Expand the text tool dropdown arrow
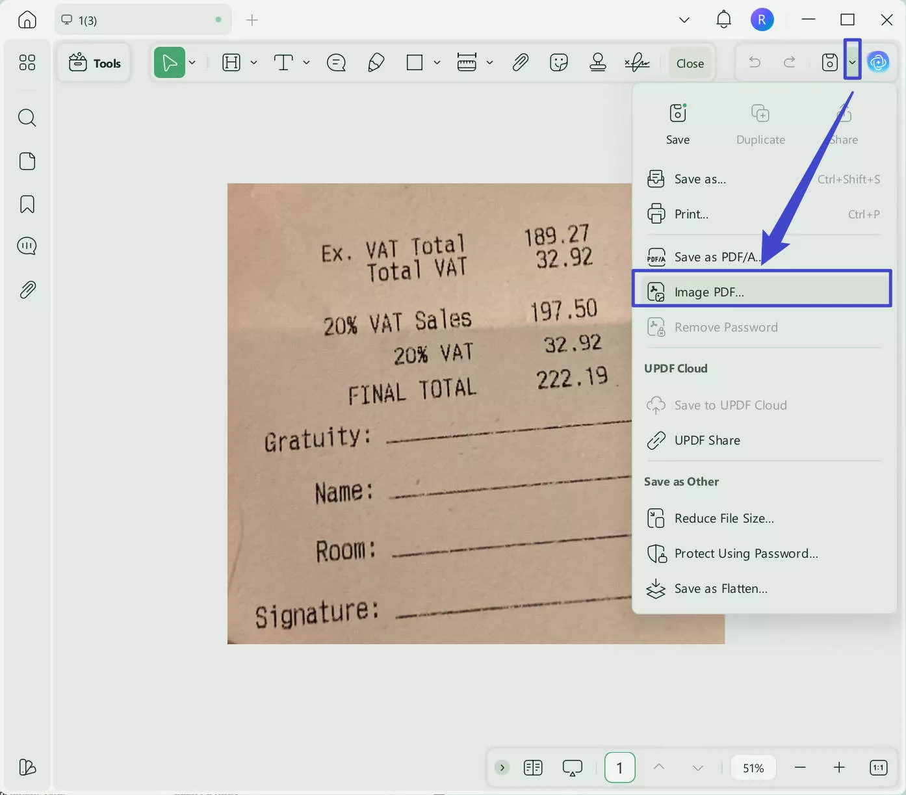Screen dimensions: 906x795 point(306,63)
